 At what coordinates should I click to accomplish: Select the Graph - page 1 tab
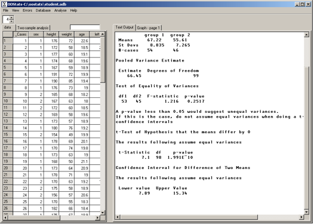pos(149,28)
